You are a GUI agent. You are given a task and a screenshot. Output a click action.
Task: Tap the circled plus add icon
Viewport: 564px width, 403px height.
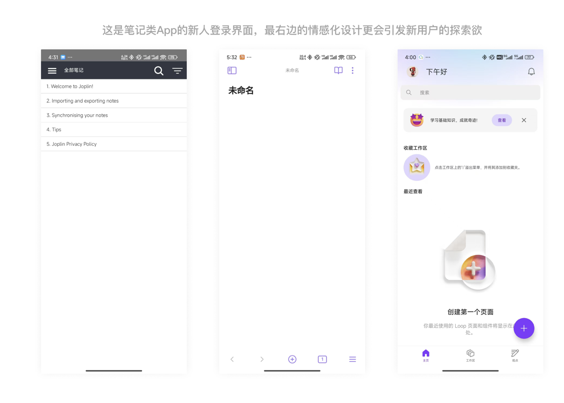click(x=292, y=359)
